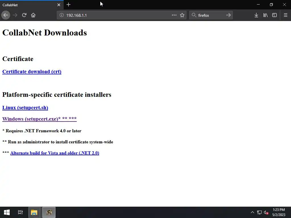291x218 pixels.
Task: Click the search magnifier icon
Action: point(194,15)
